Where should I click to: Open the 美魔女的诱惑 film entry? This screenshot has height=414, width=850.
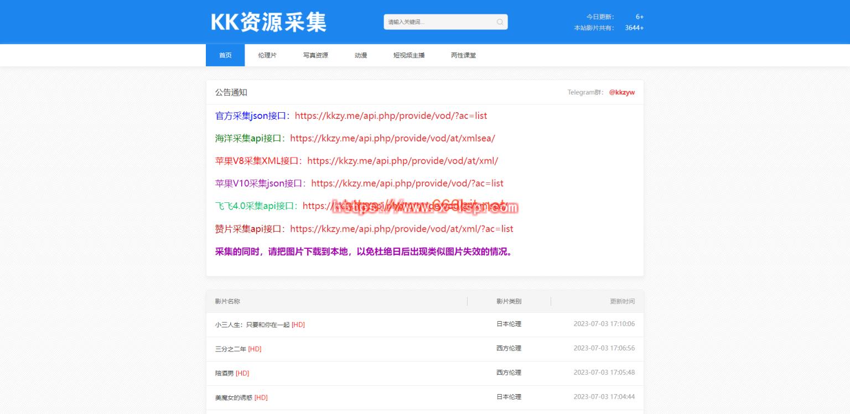pyautogui.click(x=234, y=398)
